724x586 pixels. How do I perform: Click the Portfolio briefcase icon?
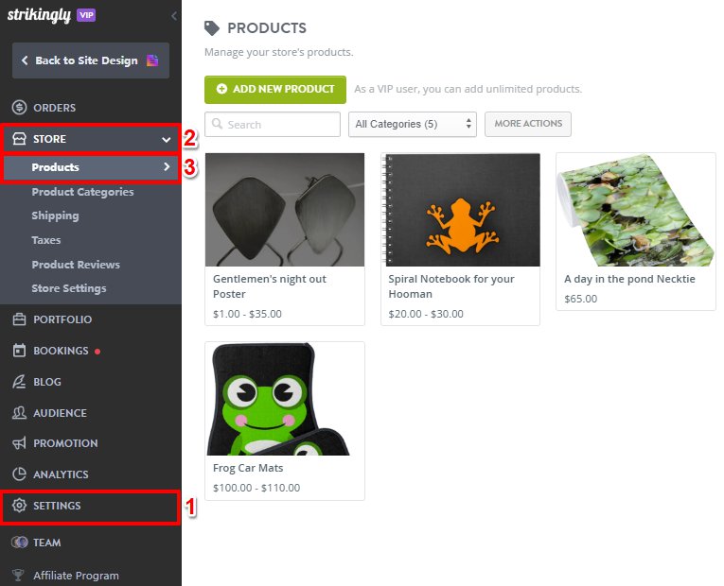19,319
